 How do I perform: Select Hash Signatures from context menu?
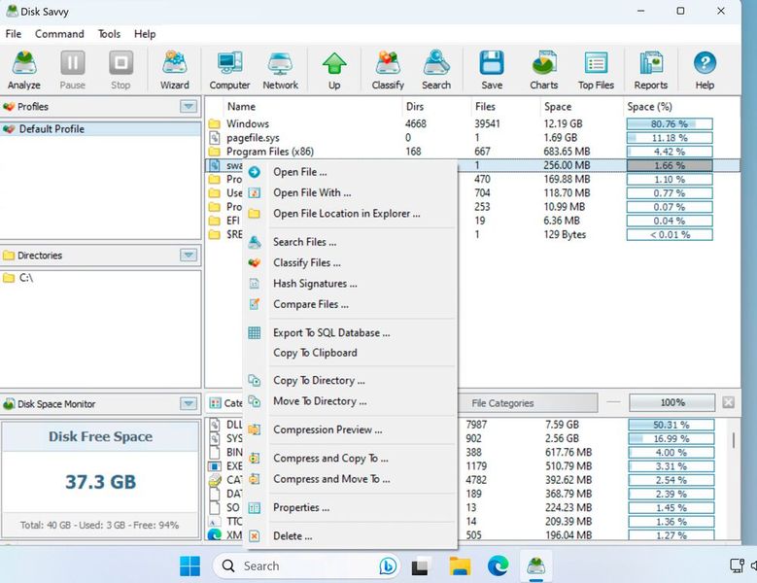click(315, 284)
